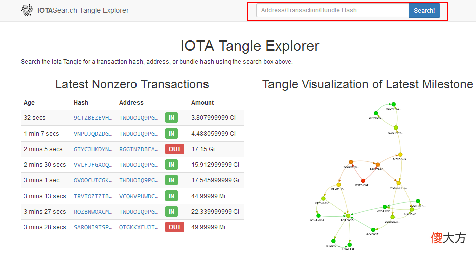Screen dimensions: 476x257
Task: Click the age value 1 min 7 secs
Action: pos(42,134)
